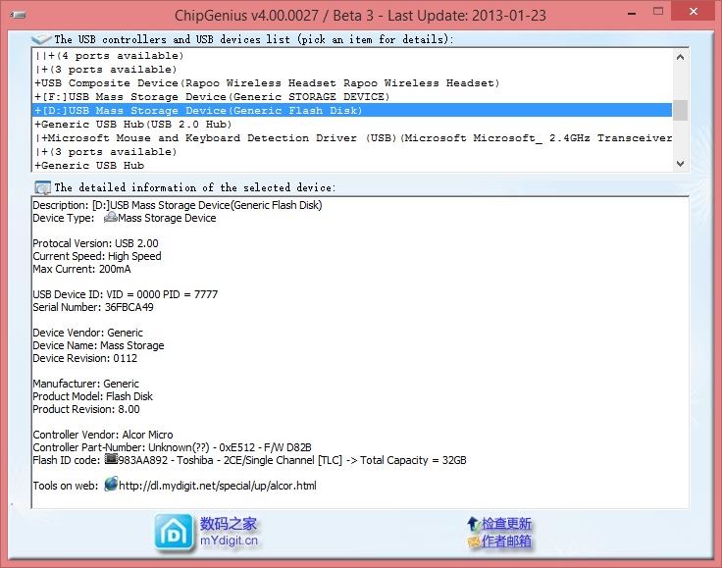This screenshot has width=722, height=568.
Task: Select the 4 ports available row
Action: [353, 56]
